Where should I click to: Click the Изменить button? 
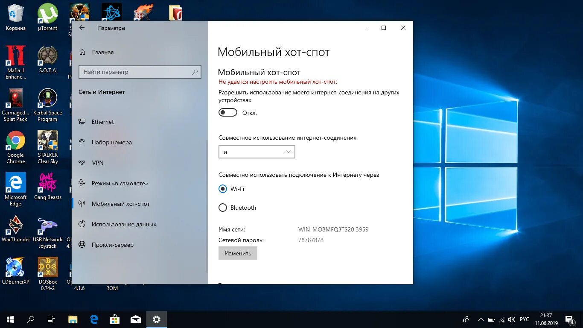click(x=238, y=253)
